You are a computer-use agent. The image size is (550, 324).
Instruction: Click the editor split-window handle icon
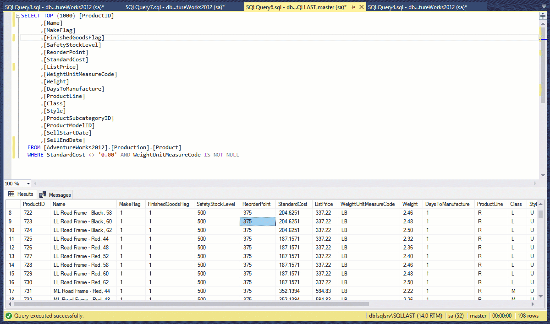click(x=543, y=16)
